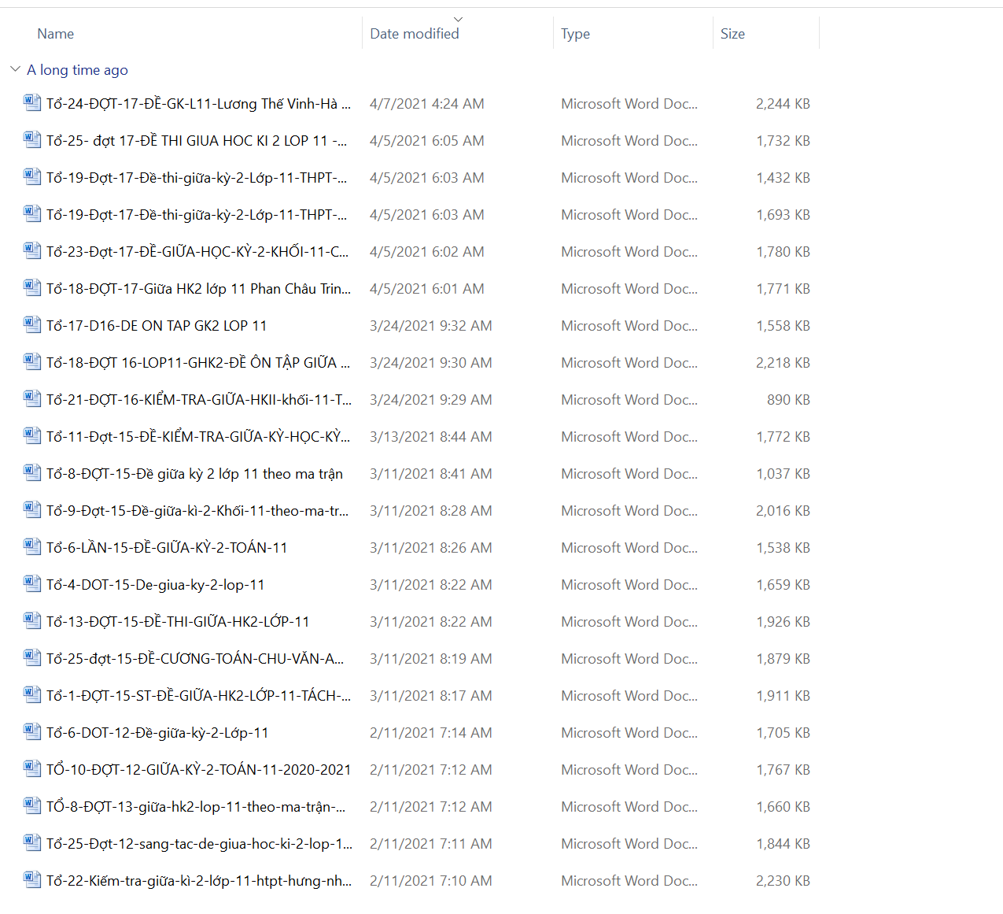This screenshot has height=914, width=1003.
Task: Select file Tổ-18-ĐỢT-17-Giữa HK2 lớp 11 Phan Châu Trinh
Action: 198,289
